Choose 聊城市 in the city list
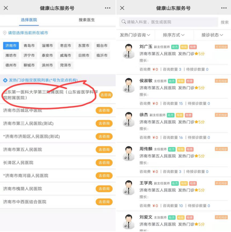Image resolution: width=231 pixels, height=232 pixels. tap(29, 65)
